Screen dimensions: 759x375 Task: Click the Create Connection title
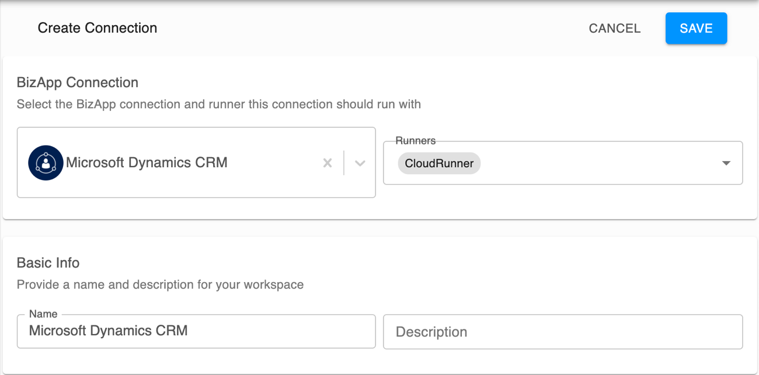click(98, 28)
